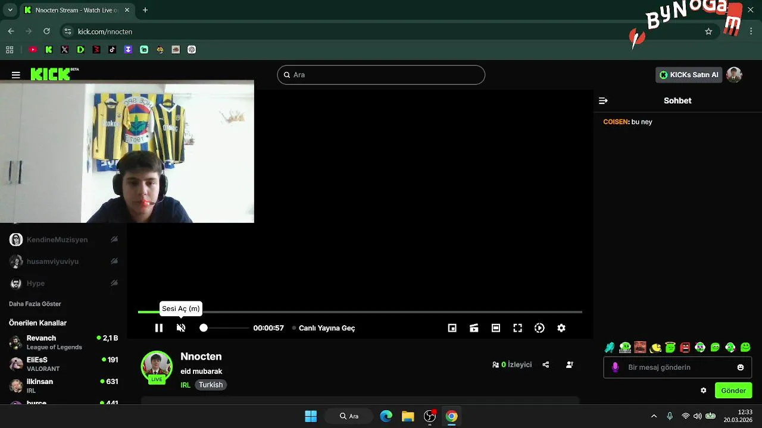
Task: Send the message with Gönder
Action: (x=733, y=391)
